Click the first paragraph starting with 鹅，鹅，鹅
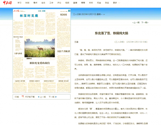The height and width of the screenshot is (125, 161). point(111,52)
